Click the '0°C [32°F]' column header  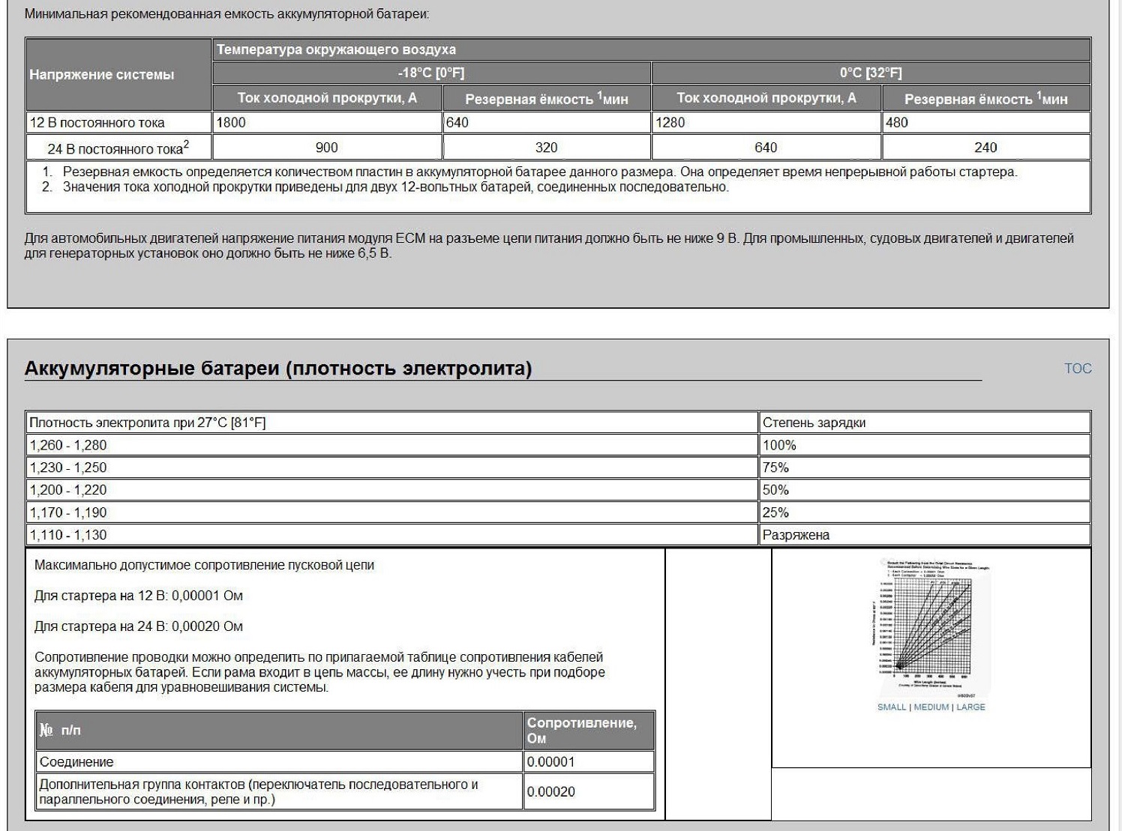tap(871, 73)
